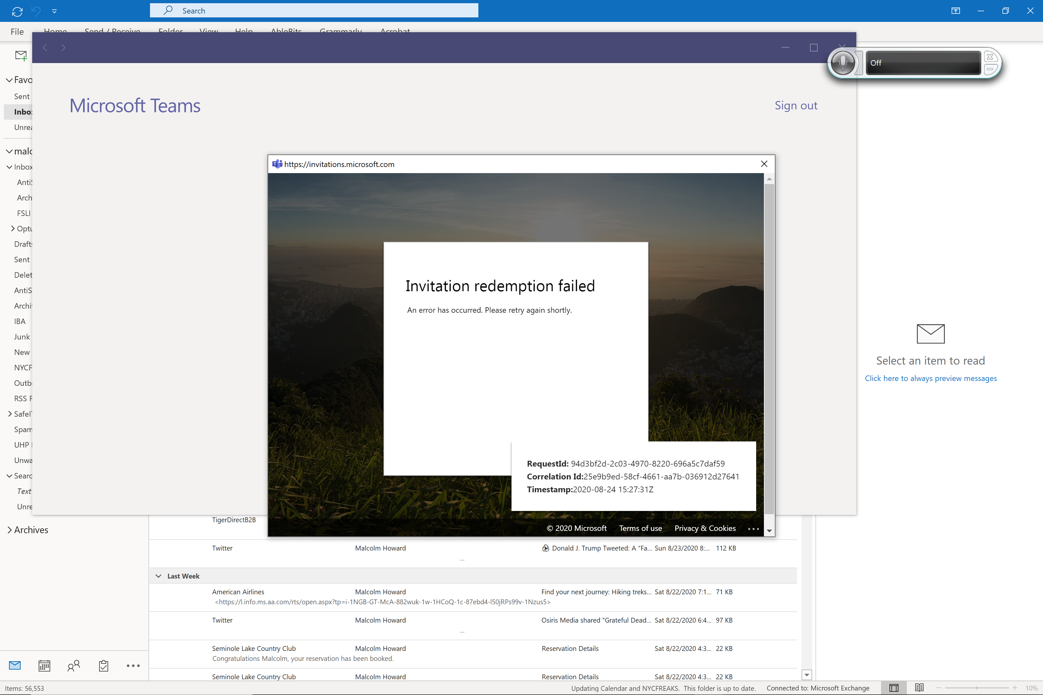Click the Undo icon in Outlook title bar
Screen dimensions: 1043x695
click(36, 11)
